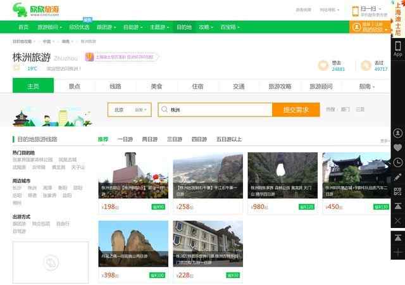Switch to the 住宿 tab
Screen dimensions: 405x285
197,86
